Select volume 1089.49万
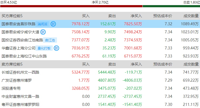The width and height of the screenshot is (200, 108). click(190, 24)
